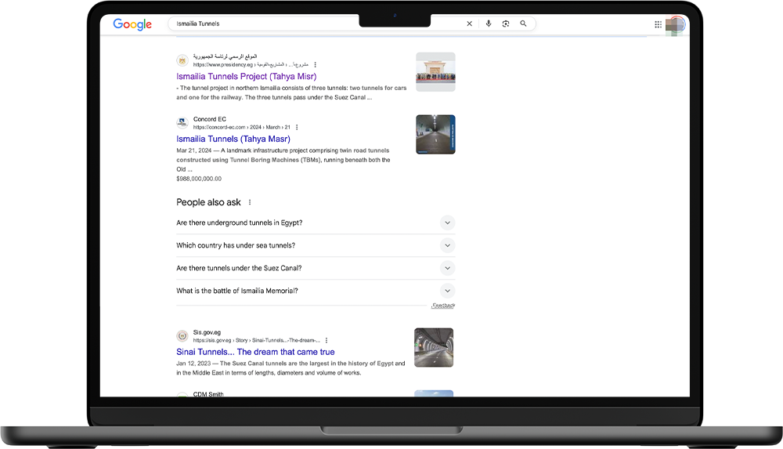Expand "What is the battle of Ismailia Memorial?"
Viewport: 783px width, 449px height.
coord(447,291)
